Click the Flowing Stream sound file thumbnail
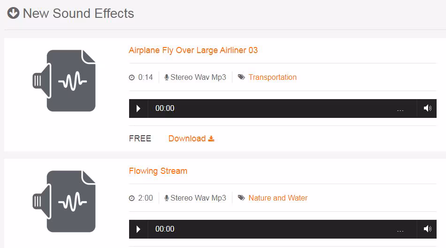 click(x=64, y=201)
